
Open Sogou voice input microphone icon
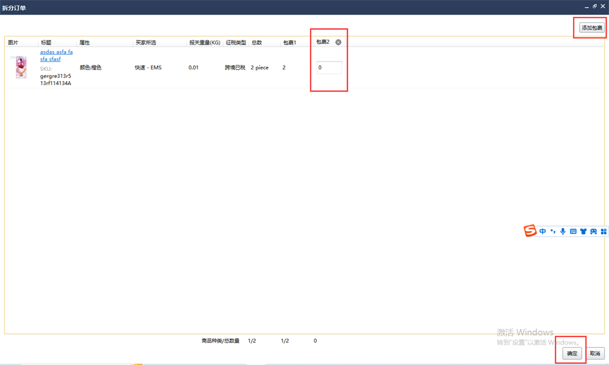563,232
